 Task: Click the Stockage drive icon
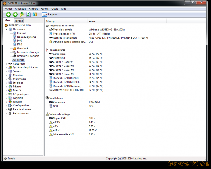(x=10, y=83)
